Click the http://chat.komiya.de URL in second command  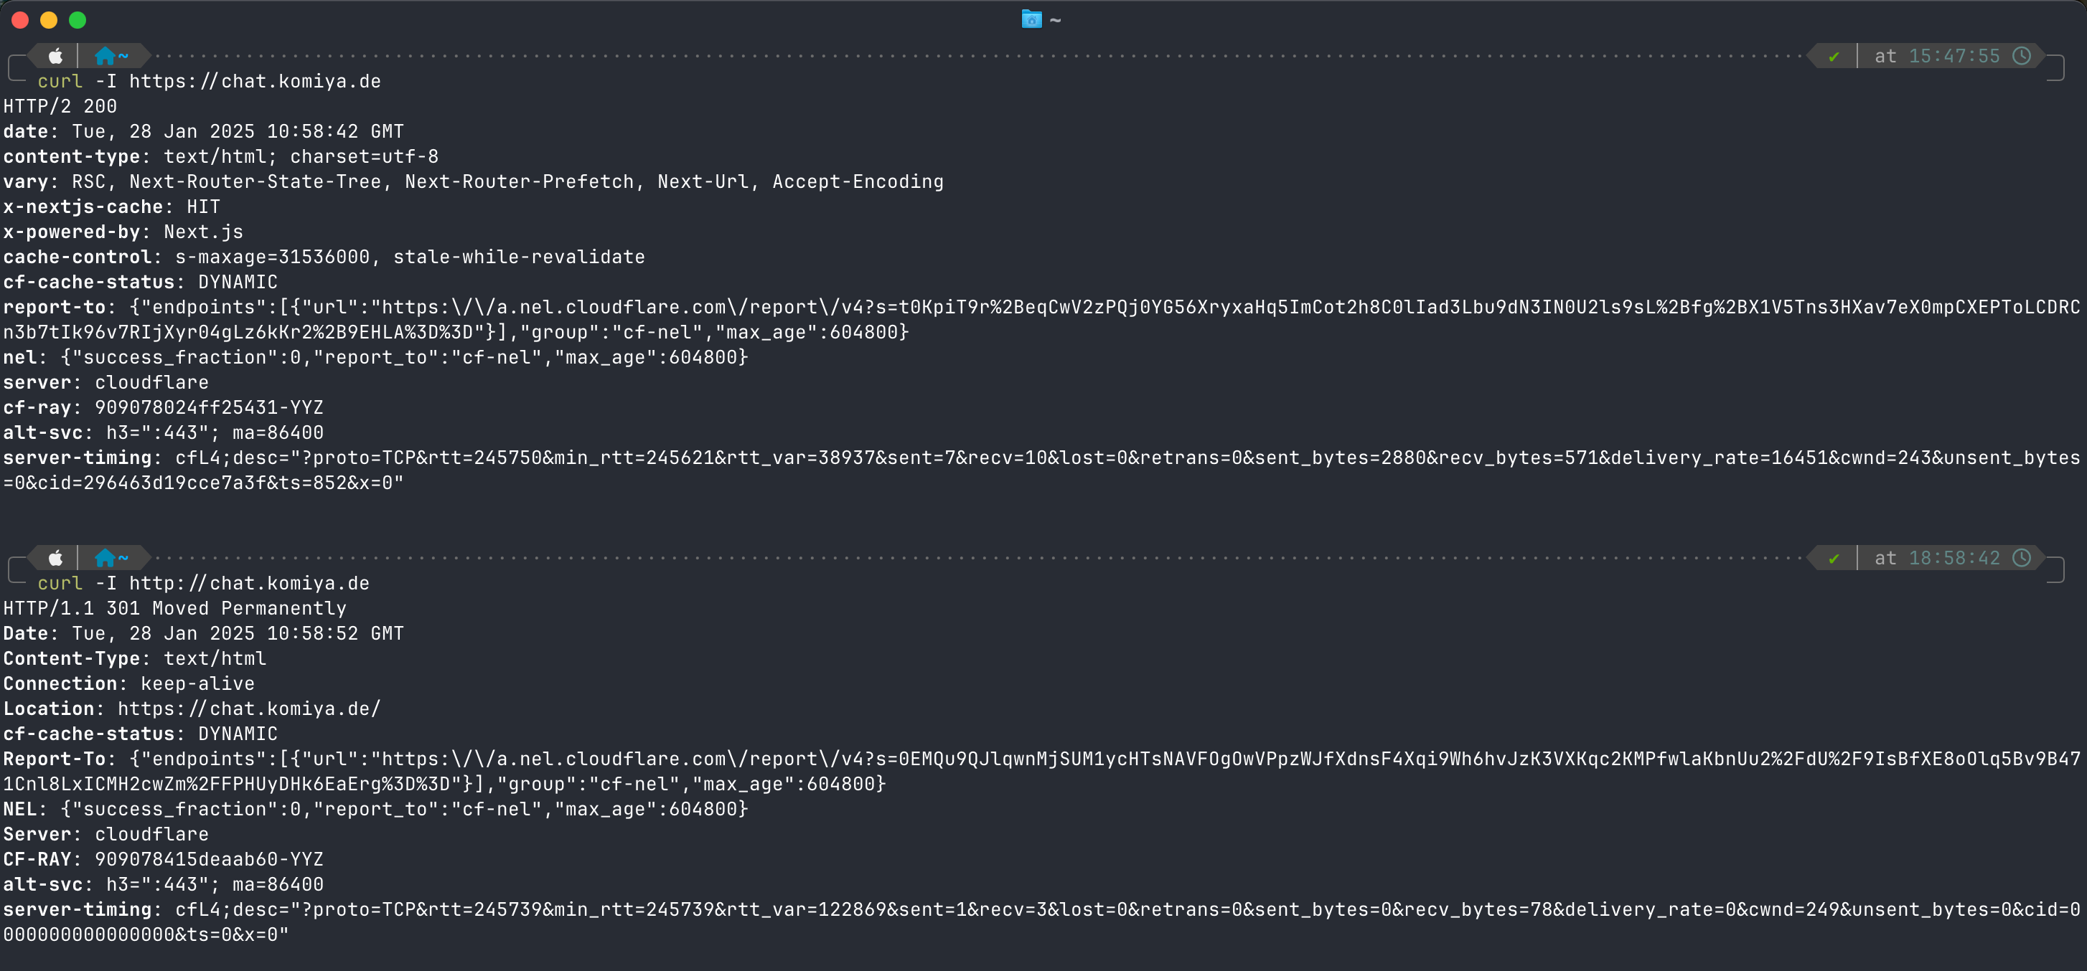[249, 584]
